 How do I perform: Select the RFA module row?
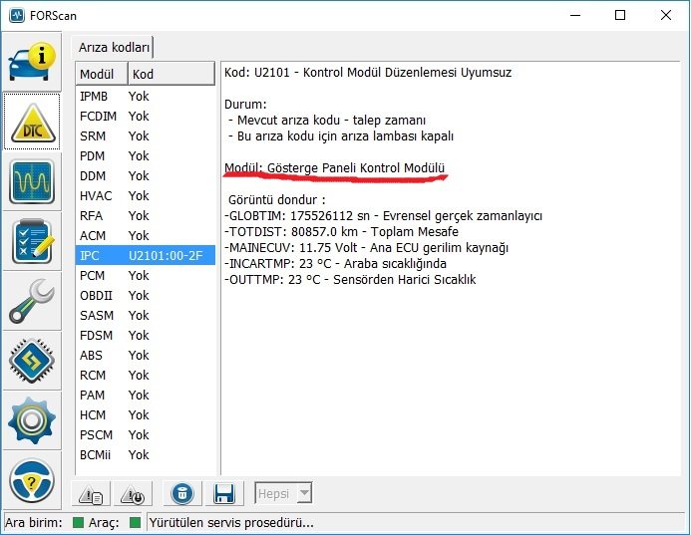coord(145,216)
